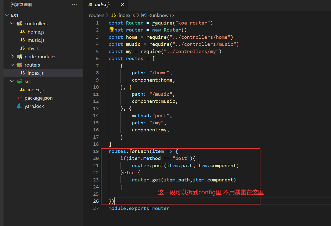Click the <unknown> breadcrumb symbol
This screenshot has height=226, width=331.
pos(161,15)
